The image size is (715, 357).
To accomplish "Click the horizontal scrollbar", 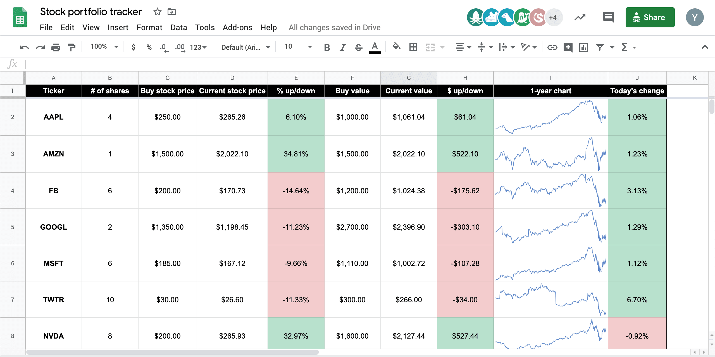I will 173,352.
